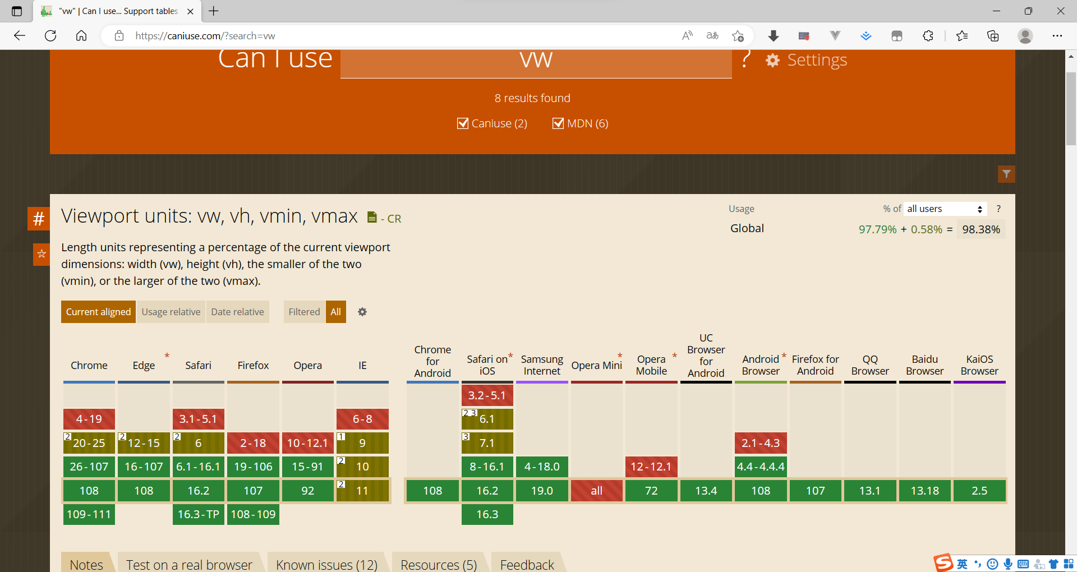
Task: Select All browsers view
Action: [x=335, y=312]
